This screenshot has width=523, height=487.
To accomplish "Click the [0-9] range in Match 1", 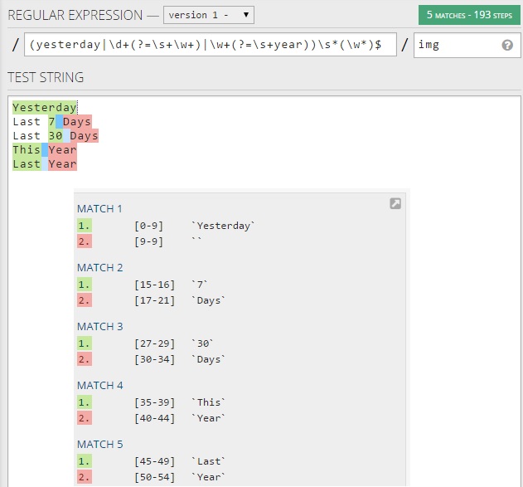I will pyautogui.click(x=148, y=226).
